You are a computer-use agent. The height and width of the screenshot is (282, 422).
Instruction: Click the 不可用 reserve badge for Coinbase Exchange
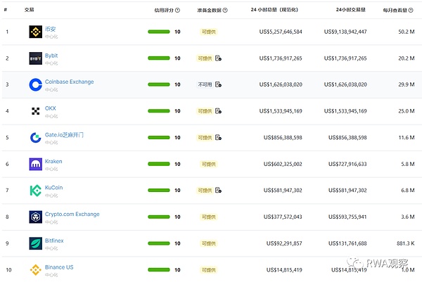[205, 84]
